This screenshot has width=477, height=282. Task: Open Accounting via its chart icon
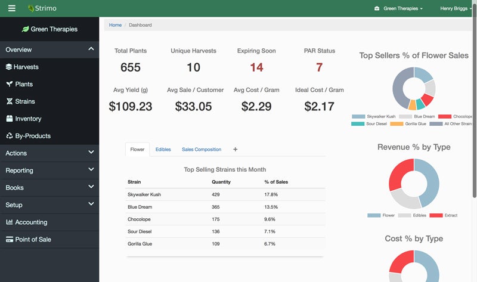tap(9, 222)
